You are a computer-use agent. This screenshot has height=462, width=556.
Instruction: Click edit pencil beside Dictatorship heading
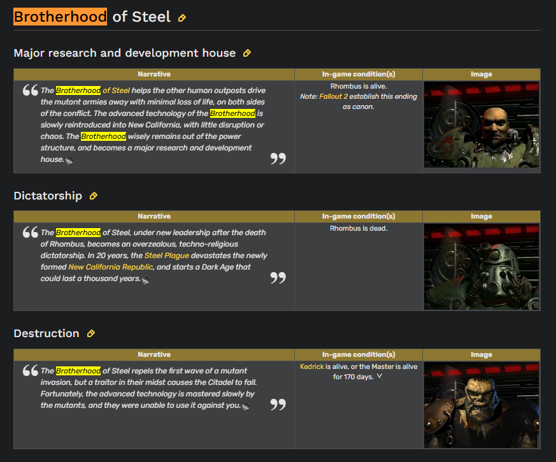[x=93, y=196]
